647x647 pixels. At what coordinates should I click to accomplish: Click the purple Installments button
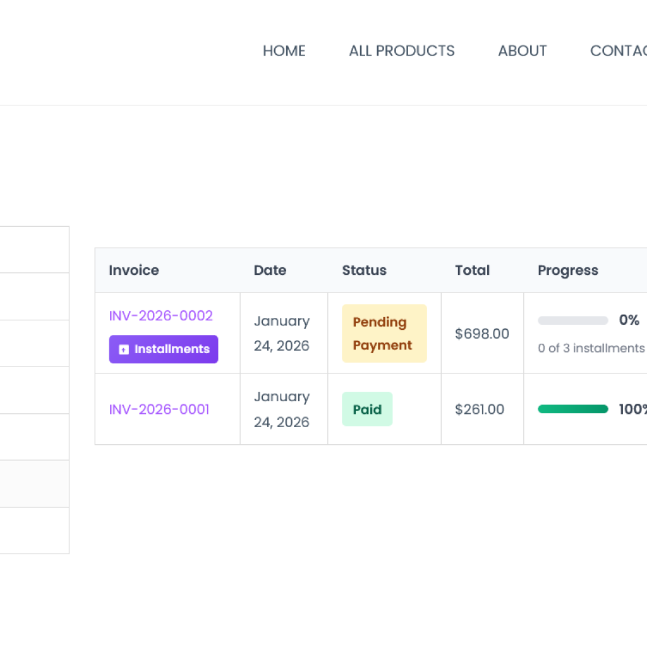[x=164, y=349]
